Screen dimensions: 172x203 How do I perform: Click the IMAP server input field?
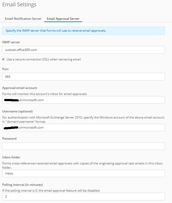[83, 50]
